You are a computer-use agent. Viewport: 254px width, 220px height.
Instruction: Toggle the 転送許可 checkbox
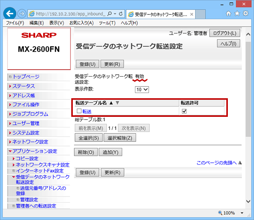point(184,111)
